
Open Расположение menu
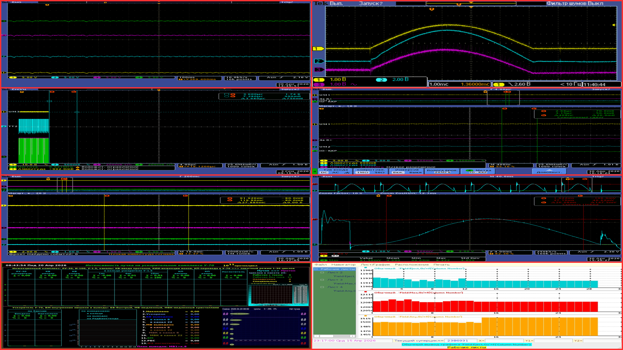(412, 265)
